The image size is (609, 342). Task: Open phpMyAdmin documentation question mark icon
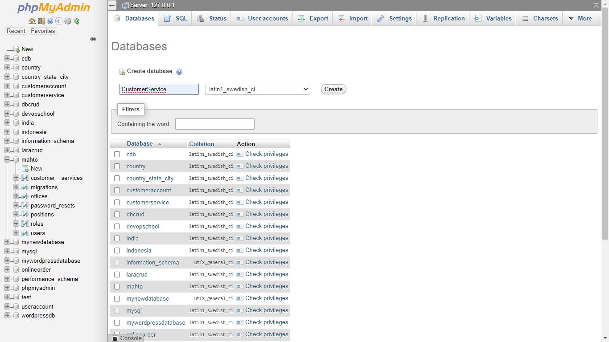pyautogui.click(x=50, y=21)
